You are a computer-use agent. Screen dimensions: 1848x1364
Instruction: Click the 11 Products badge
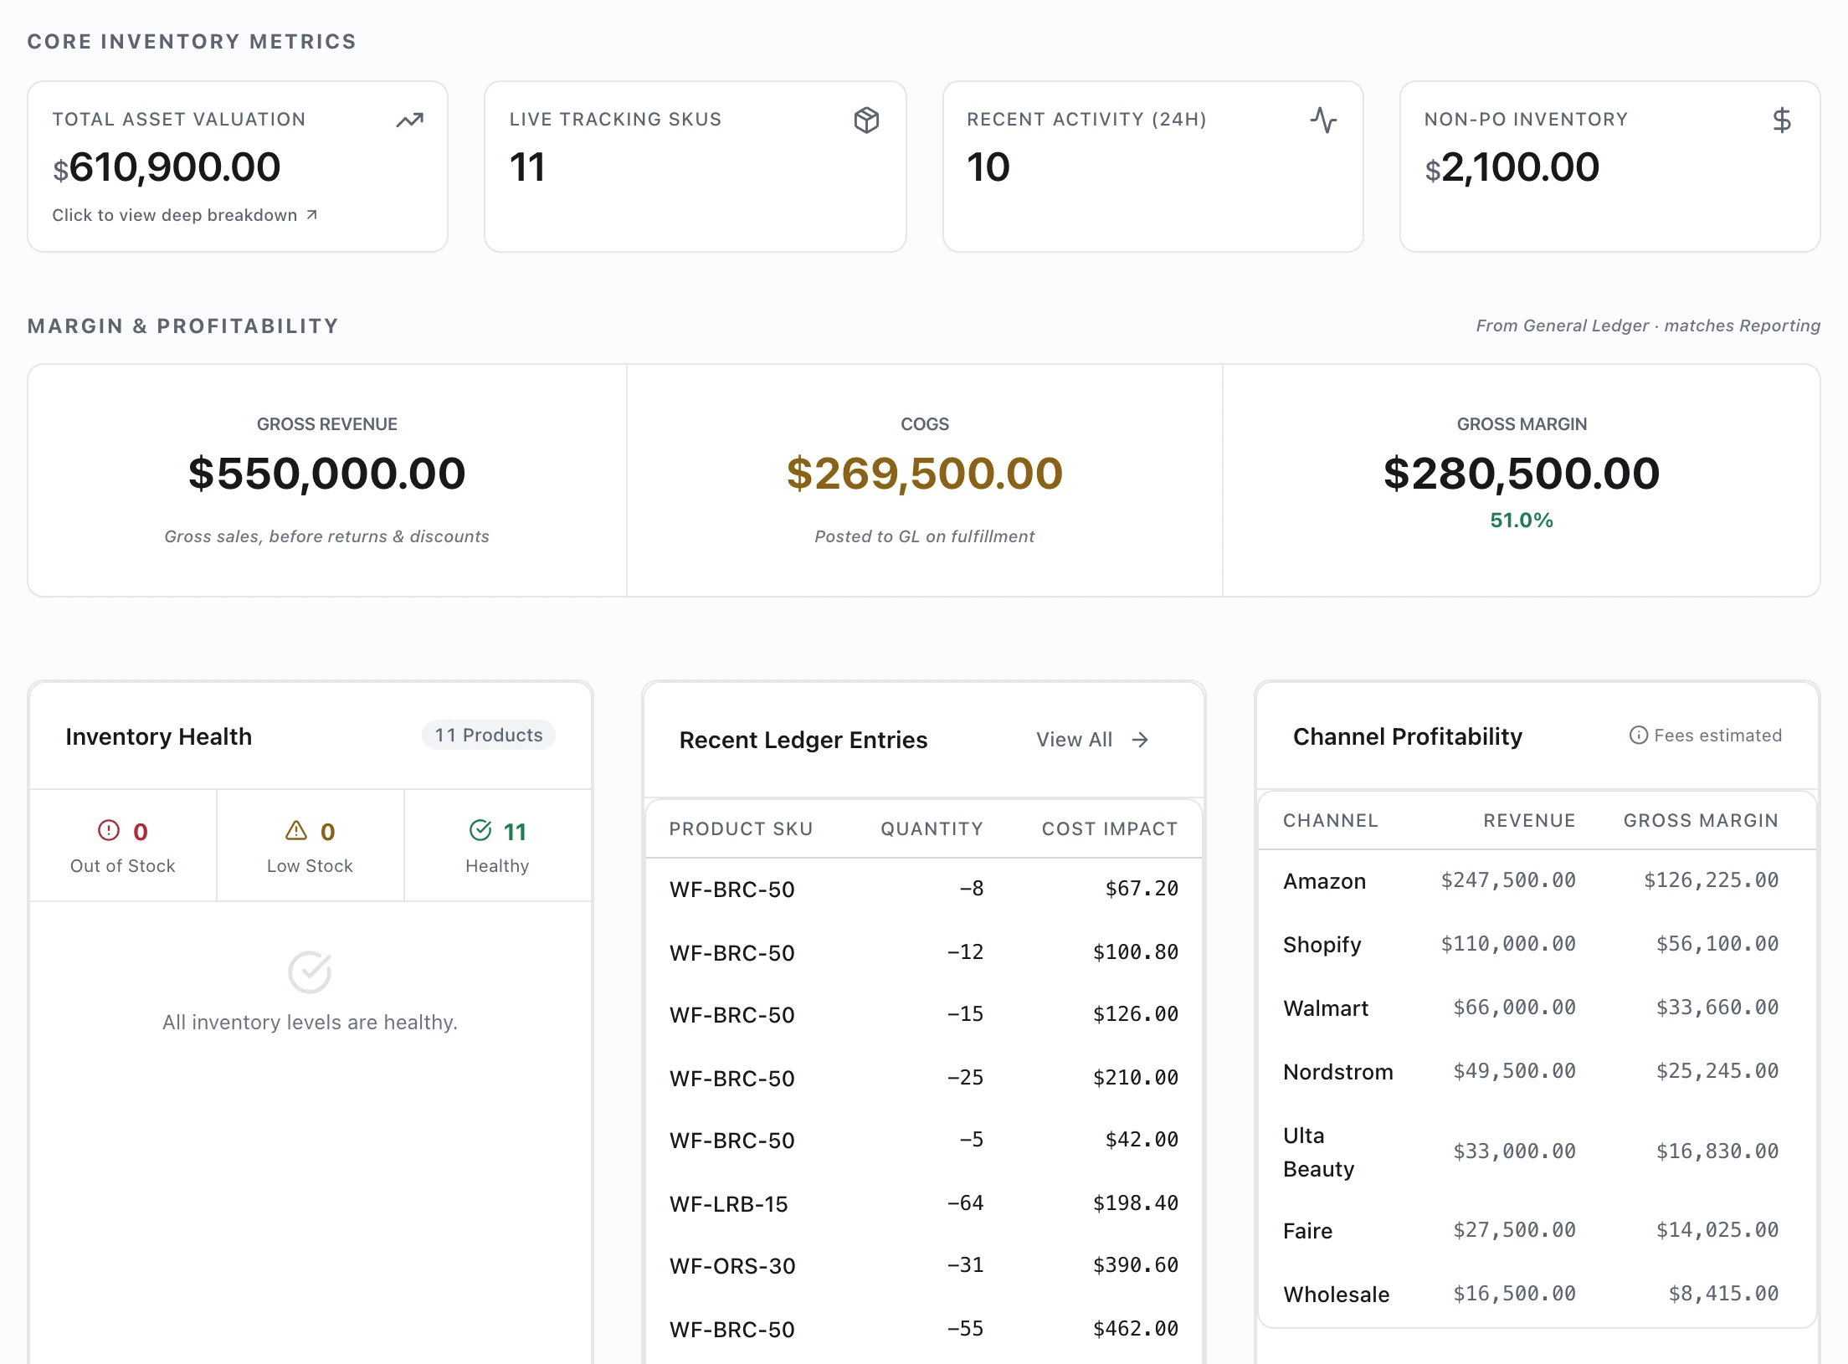click(489, 735)
